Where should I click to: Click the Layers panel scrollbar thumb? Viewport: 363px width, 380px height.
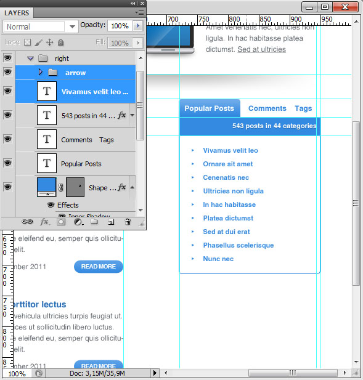point(140,105)
